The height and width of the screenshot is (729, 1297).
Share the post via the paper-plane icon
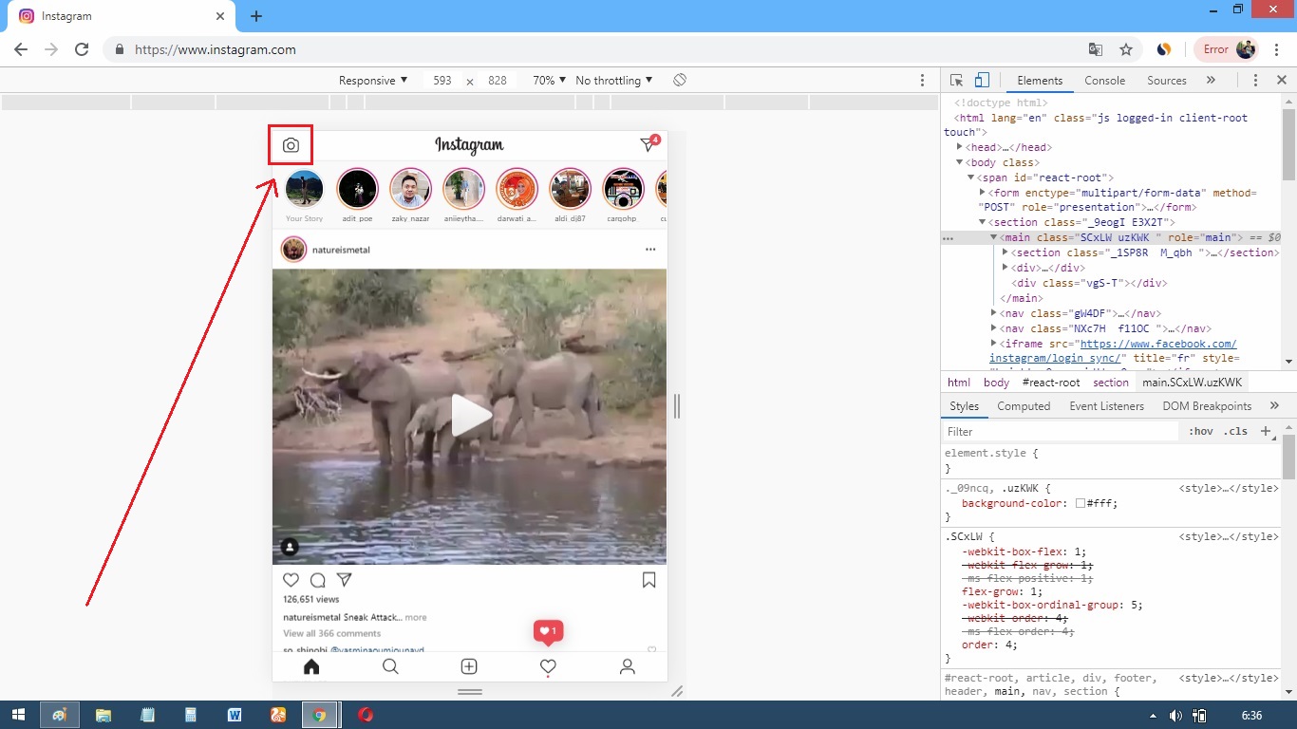click(x=345, y=580)
